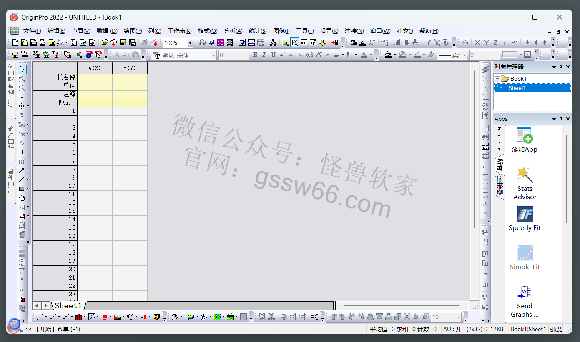The width and height of the screenshot is (580, 342).
Task: Create a new project
Action: pos(15,42)
